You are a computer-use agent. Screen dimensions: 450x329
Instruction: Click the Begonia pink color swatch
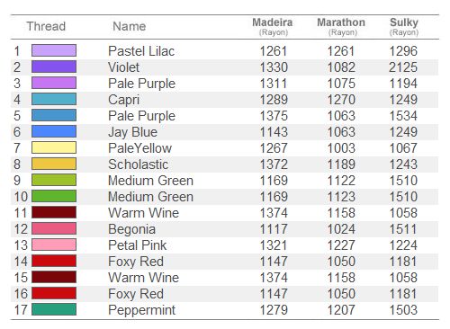click(54, 228)
